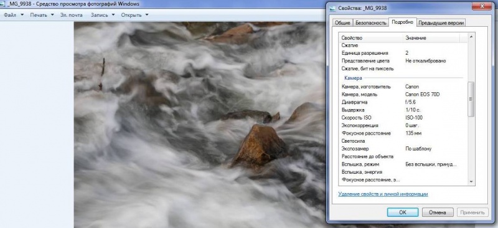Switch to the Безопасность tab
The height and width of the screenshot is (228, 498).
[x=370, y=23]
